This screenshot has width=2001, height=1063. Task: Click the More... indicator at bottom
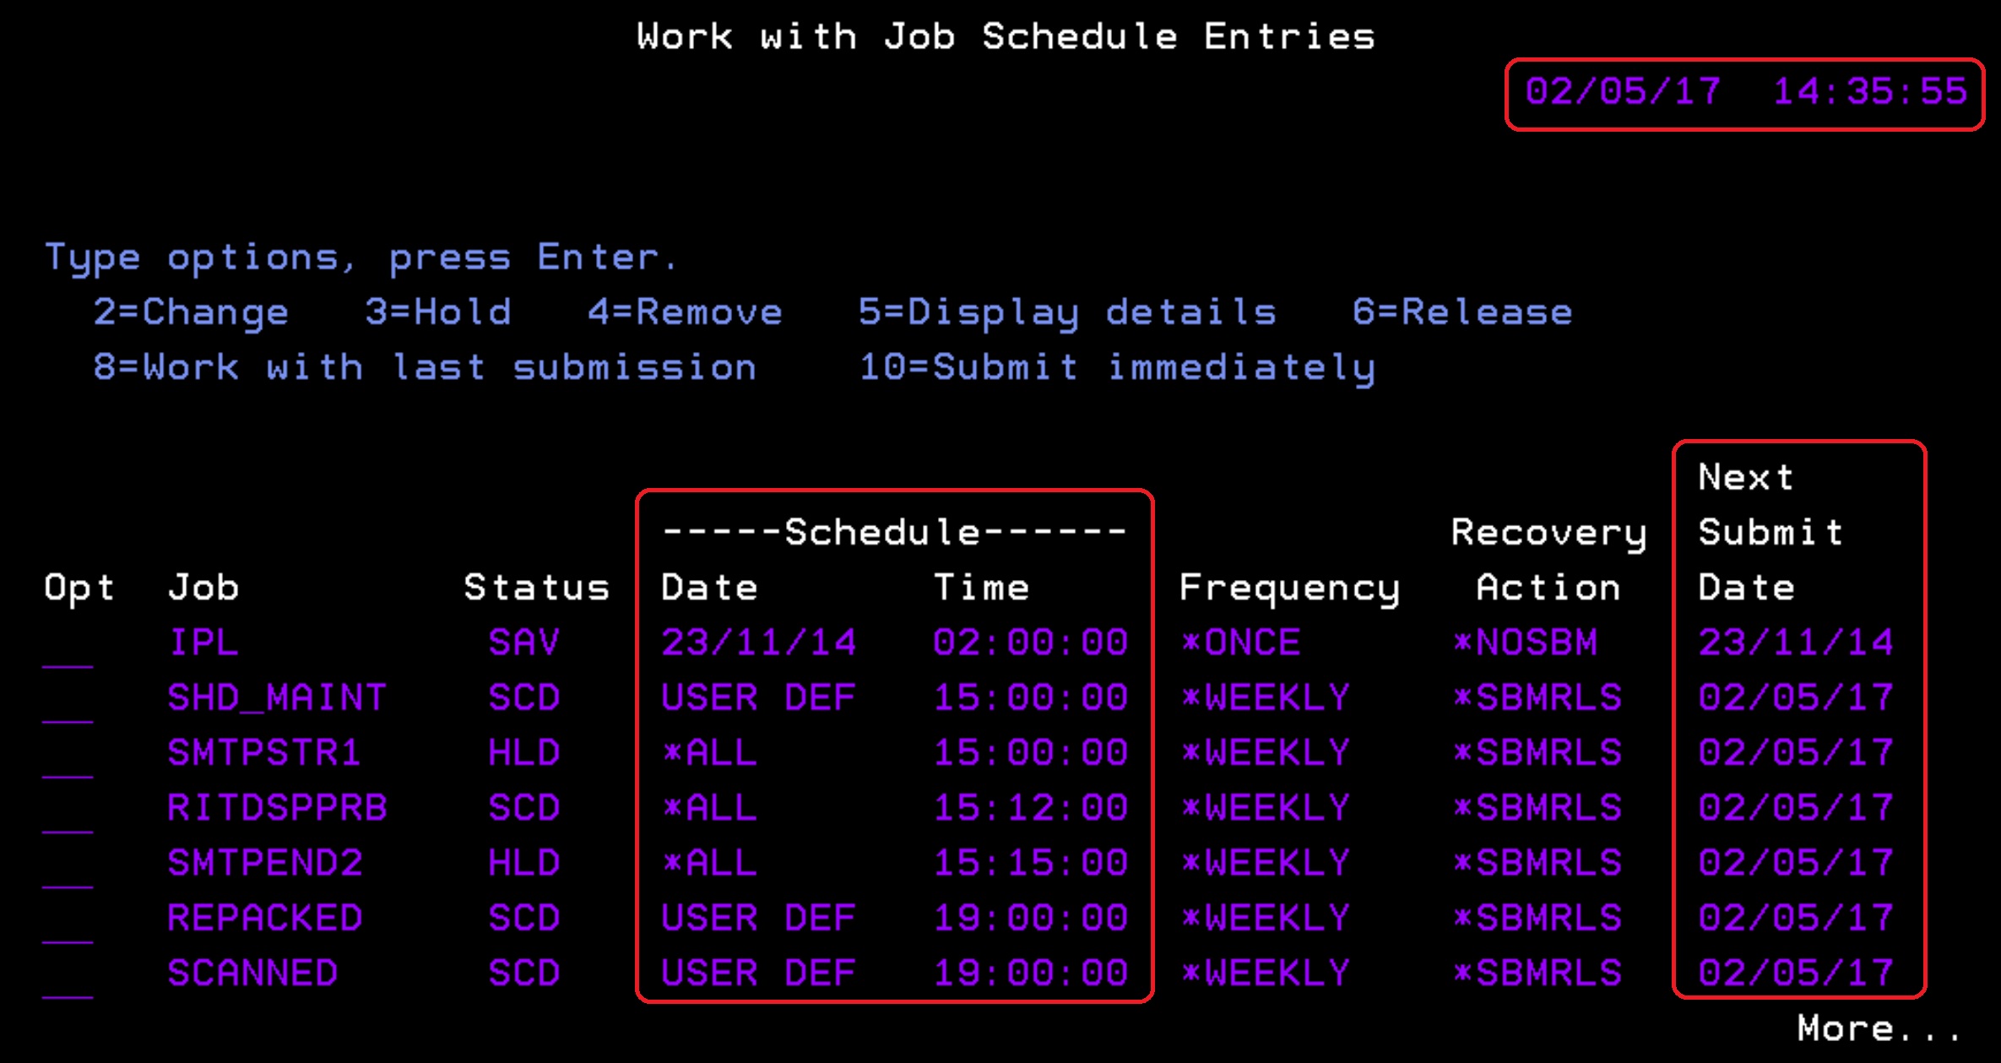click(x=1878, y=1029)
